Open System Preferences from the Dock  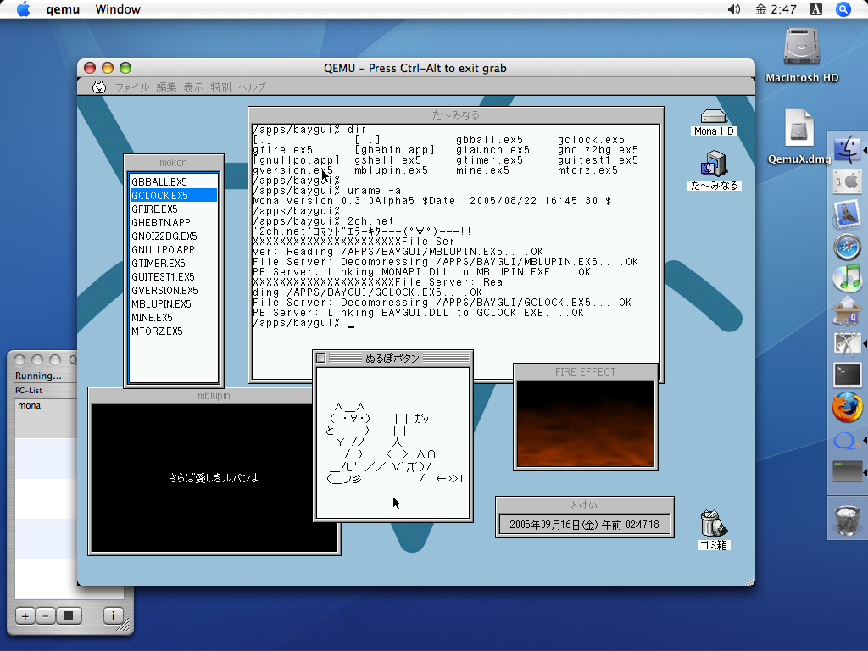(848, 181)
